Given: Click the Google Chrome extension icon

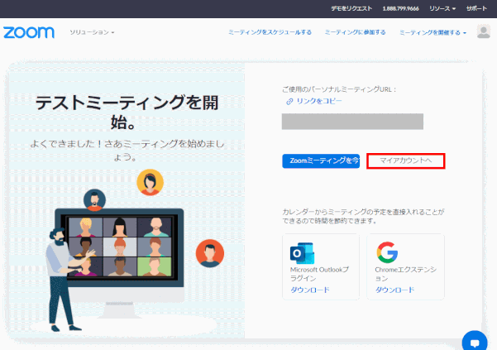Looking at the screenshot, I should pos(387,252).
